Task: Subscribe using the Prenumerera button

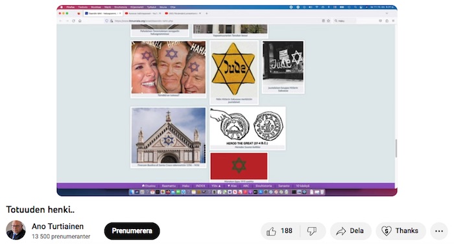Action: pos(132,231)
